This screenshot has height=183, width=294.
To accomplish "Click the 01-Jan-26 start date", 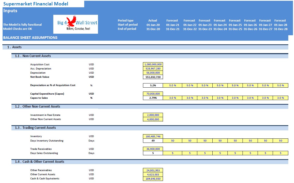I will click(250, 25).
